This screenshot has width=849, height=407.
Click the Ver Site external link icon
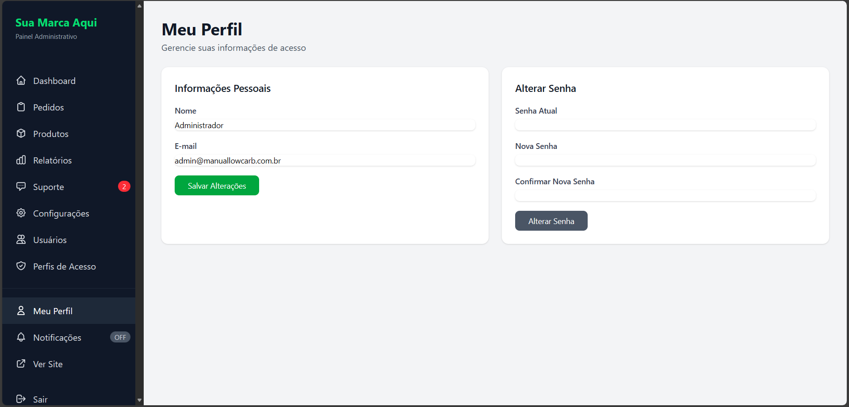(x=21, y=364)
